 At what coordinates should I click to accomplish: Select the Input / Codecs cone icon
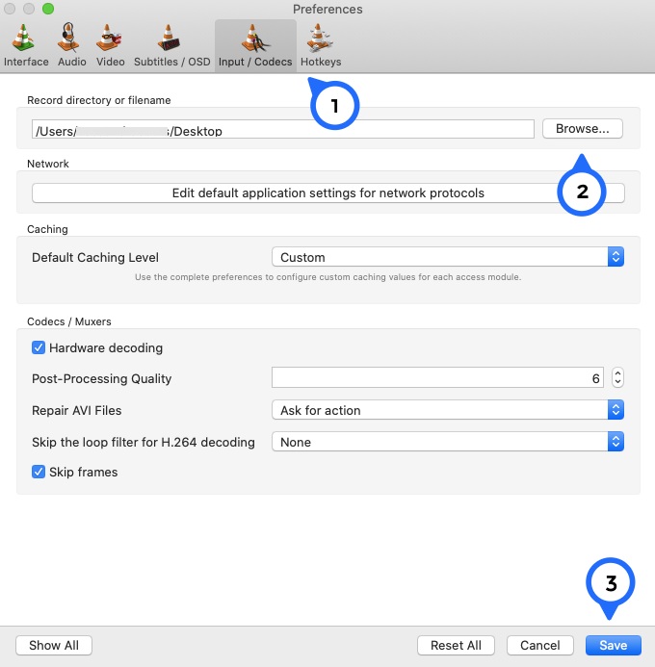[255, 38]
